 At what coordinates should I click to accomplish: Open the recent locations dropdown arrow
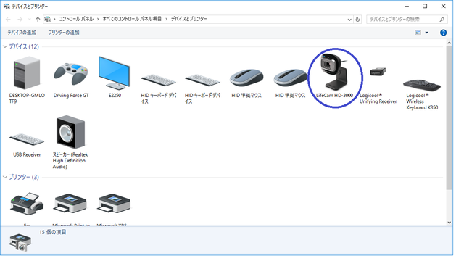(x=29, y=20)
